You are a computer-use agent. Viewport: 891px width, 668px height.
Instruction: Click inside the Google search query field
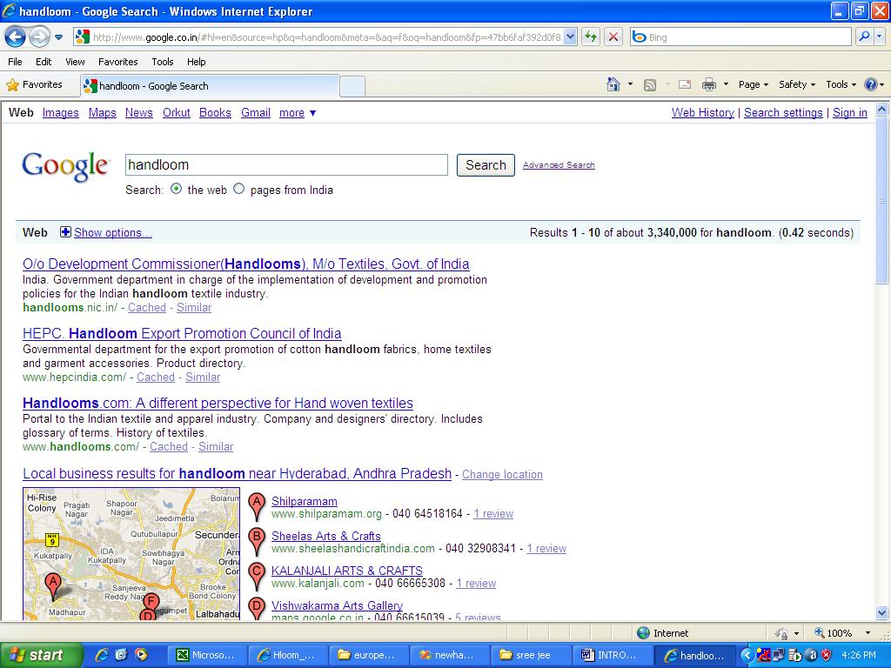click(286, 164)
